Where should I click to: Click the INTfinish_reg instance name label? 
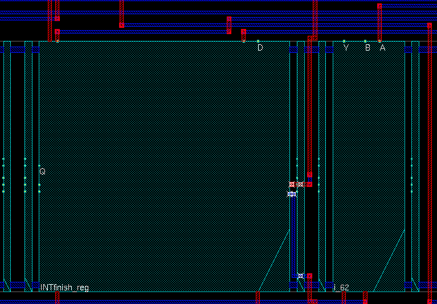(64, 288)
